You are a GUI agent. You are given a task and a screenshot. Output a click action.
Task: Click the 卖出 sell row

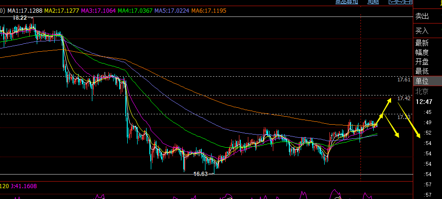tap(427, 16)
